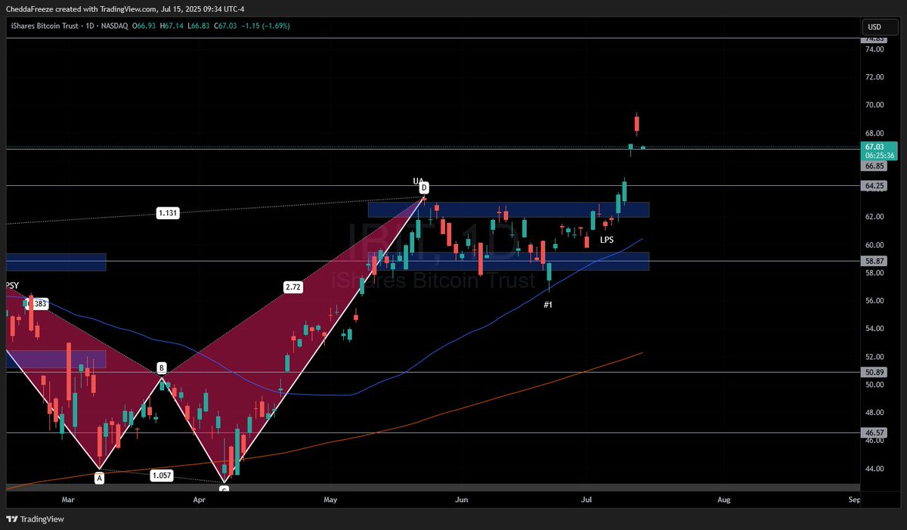The height and width of the screenshot is (530, 907).
Task: Click the TradingView logo
Action: (36, 519)
